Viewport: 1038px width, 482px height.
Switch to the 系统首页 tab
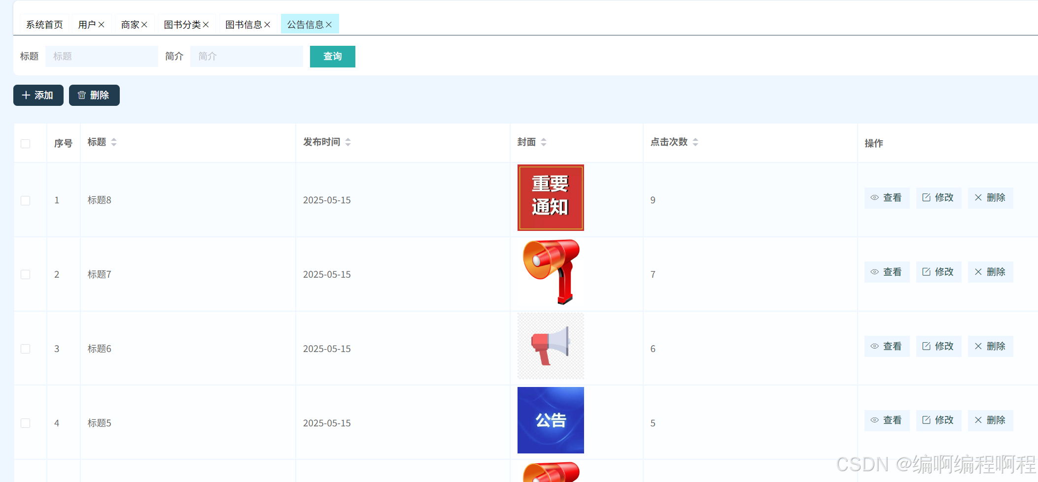tap(44, 25)
